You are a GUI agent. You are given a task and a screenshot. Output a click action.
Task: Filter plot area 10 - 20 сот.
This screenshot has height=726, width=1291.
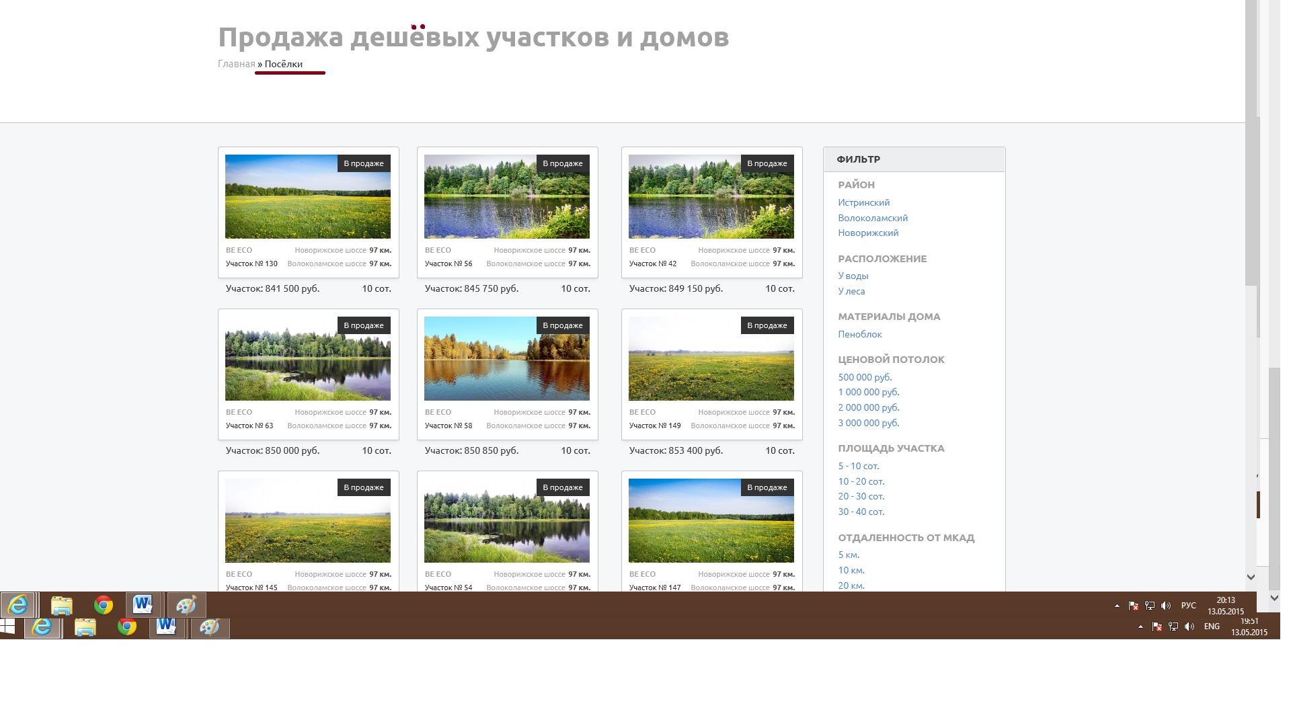tap(861, 481)
